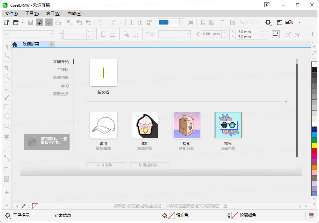
Task: Expand the Snap To (贴齐) dropdown
Action: click(257, 22)
